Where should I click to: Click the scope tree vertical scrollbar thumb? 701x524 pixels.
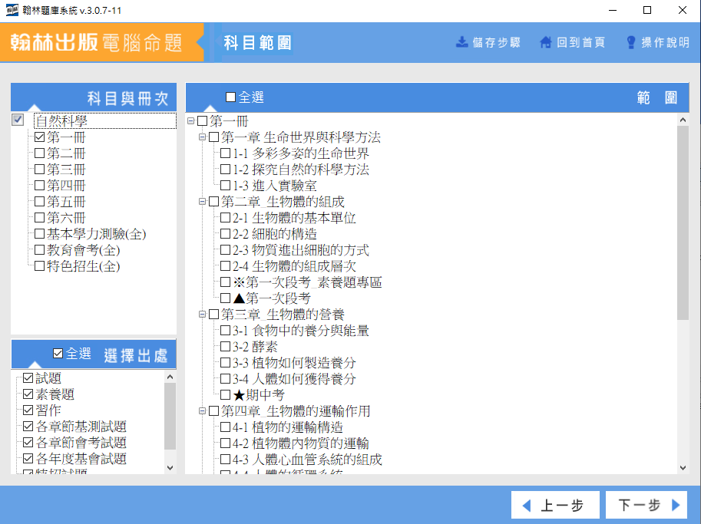click(683, 223)
